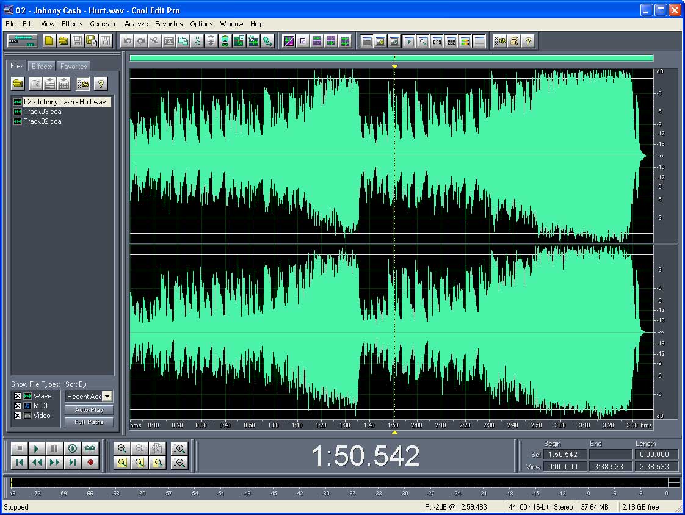Start recording with the red Record button

click(90, 462)
